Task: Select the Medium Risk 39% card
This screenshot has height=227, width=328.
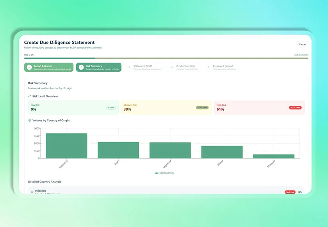Action: point(166,108)
